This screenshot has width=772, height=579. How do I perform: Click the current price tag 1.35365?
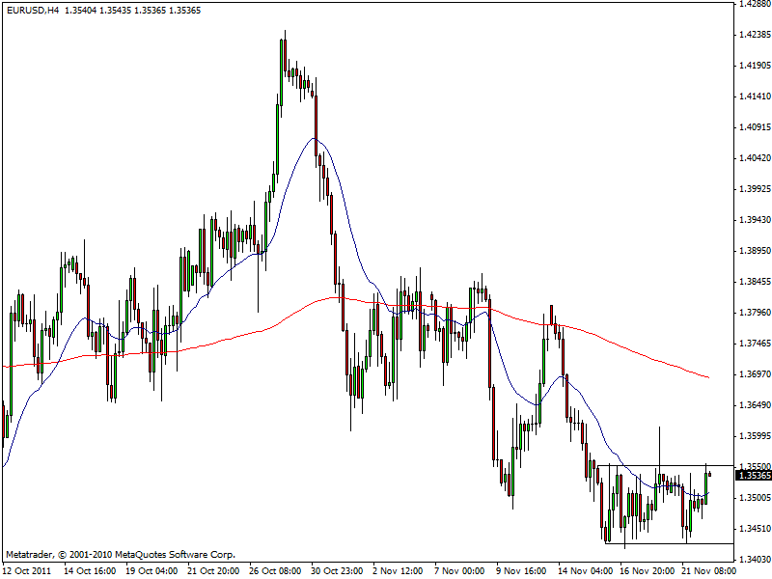coord(753,475)
